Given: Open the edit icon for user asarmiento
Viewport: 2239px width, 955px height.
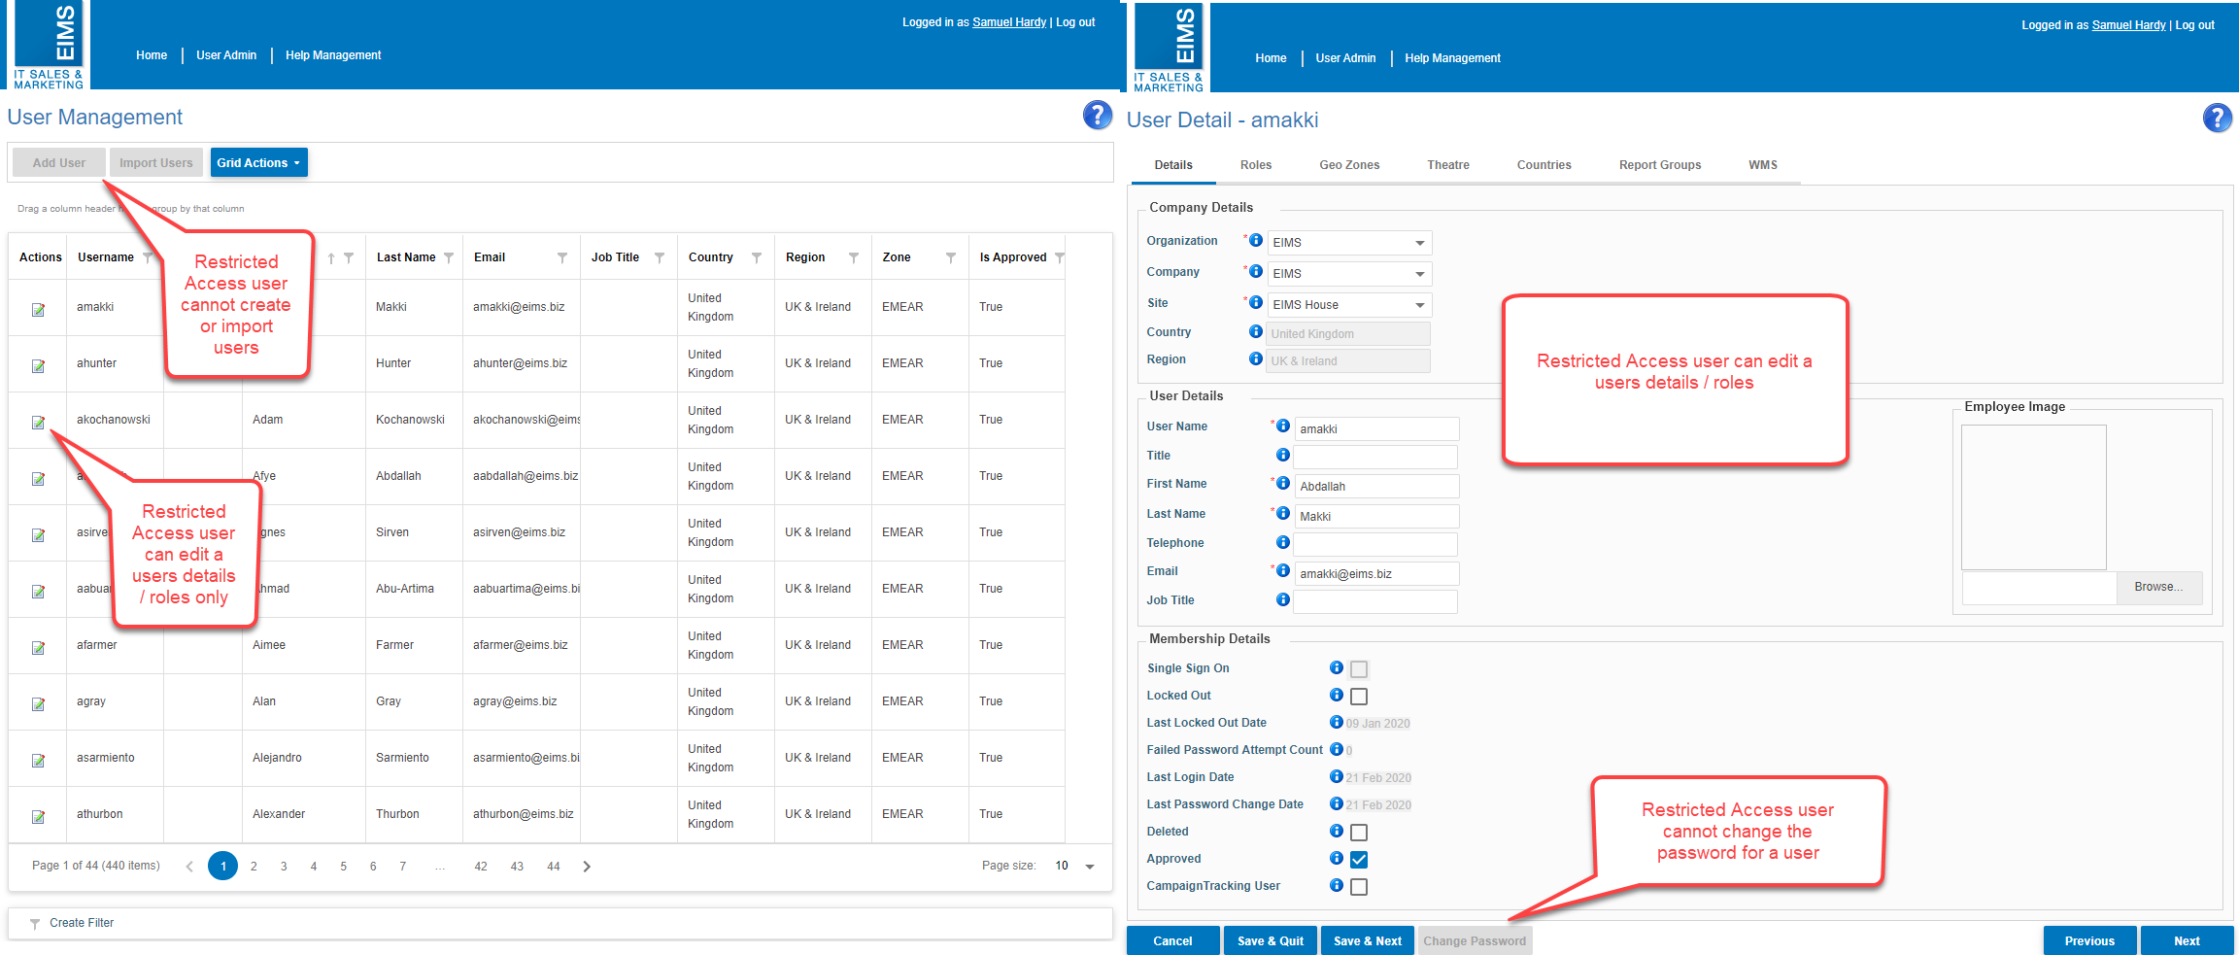Looking at the screenshot, I should click(38, 760).
